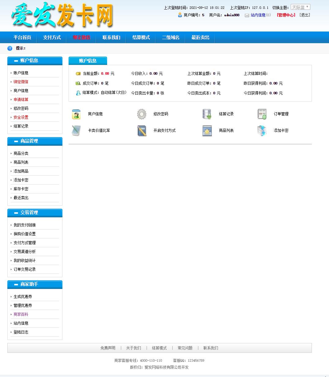Open the 管理中心 link

click(286, 15)
